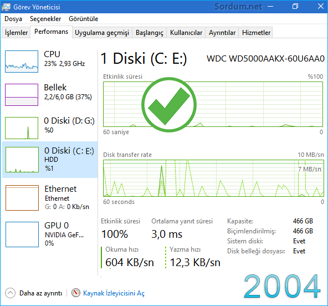
Task: Open the Kullanıcılar tab
Action: pyautogui.click(x=186, y=33)
